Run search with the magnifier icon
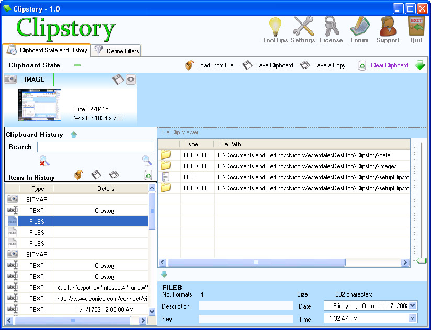 [x=147, y=161]
